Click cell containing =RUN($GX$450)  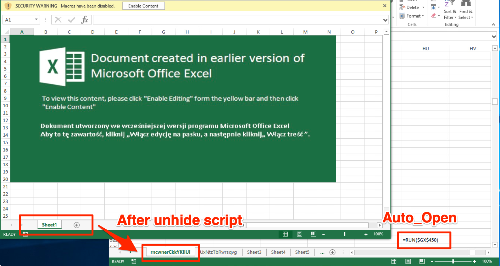[x=426, y=240]
